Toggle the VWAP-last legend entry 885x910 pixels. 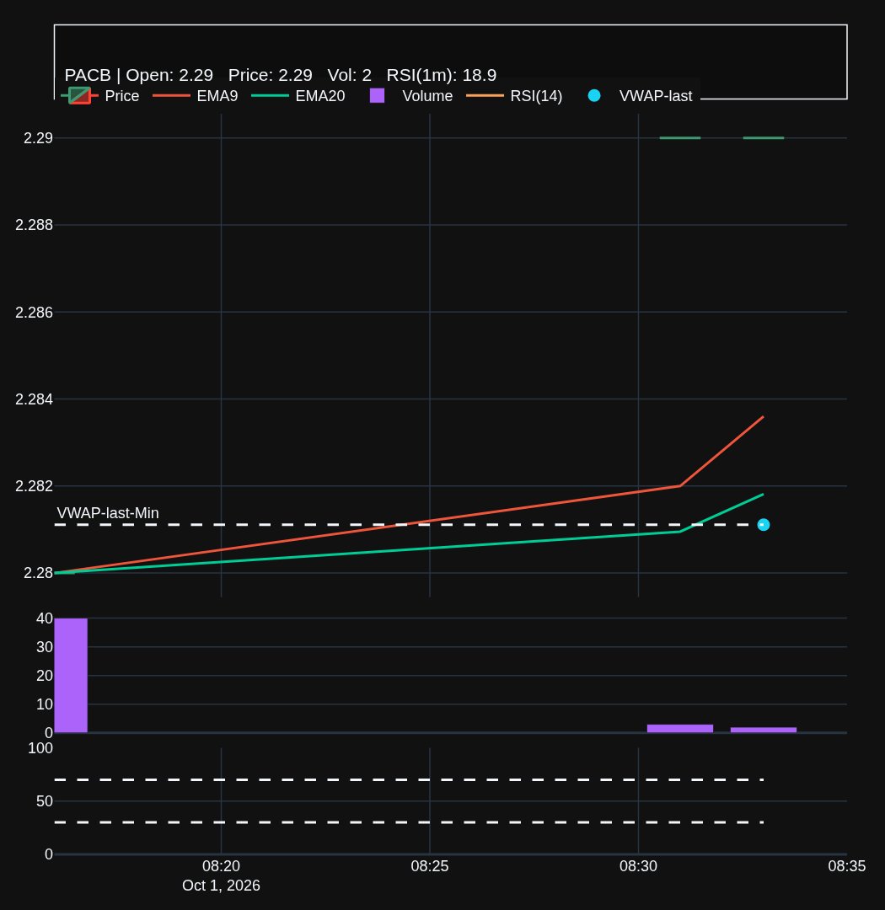click(x=640, y=96)
